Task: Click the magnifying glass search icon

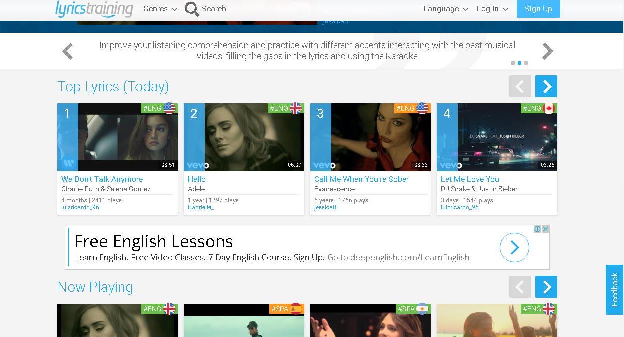Action: (x=192, y=9)
